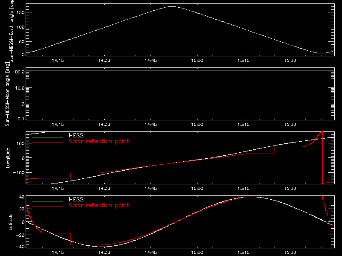Select 15:15 label under Earth angle plot
This screenshot has height=256, width=342.
click(x=244, y=61)
